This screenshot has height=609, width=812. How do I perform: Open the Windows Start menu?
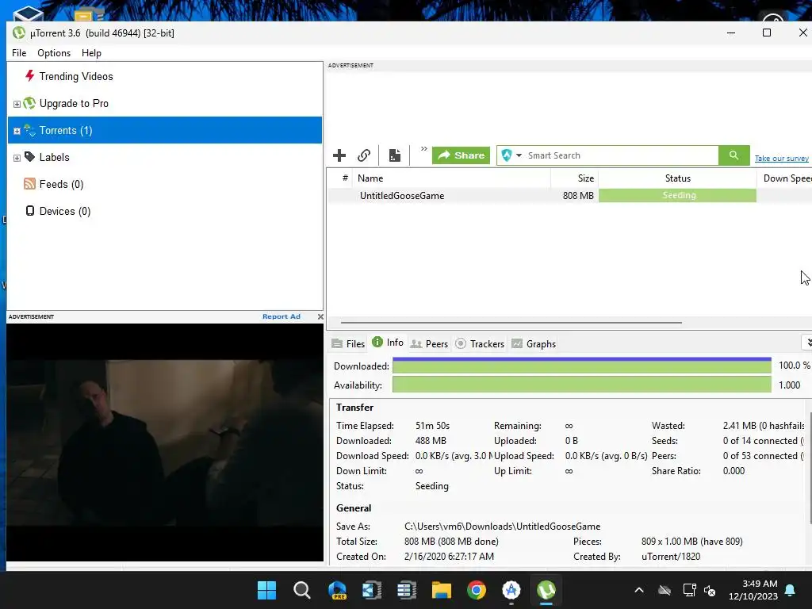point(266,590)
